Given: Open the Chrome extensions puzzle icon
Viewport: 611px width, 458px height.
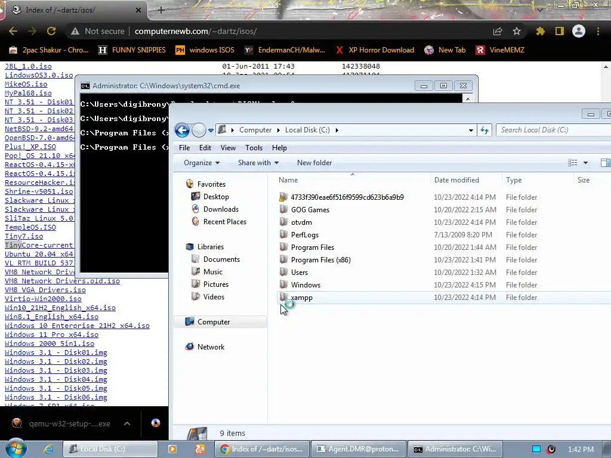Looking at the screenshot, I should (x=541, y=31).
